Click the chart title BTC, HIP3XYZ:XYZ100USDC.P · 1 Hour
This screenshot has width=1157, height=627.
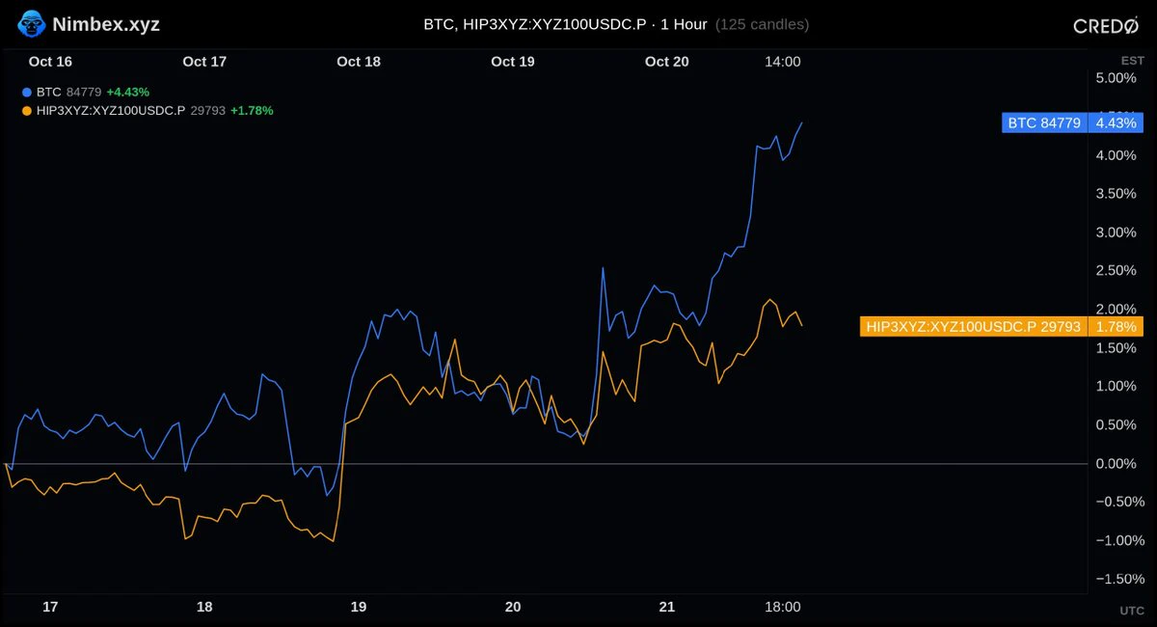tap(565, 24)
